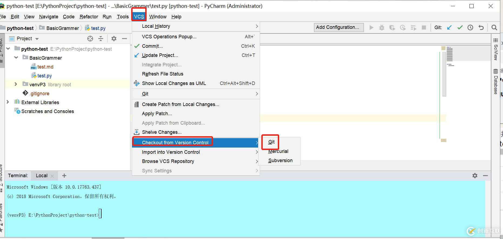Open the Tools menu
Viewport: 503px width, 239px height.
tap(123, 17)
